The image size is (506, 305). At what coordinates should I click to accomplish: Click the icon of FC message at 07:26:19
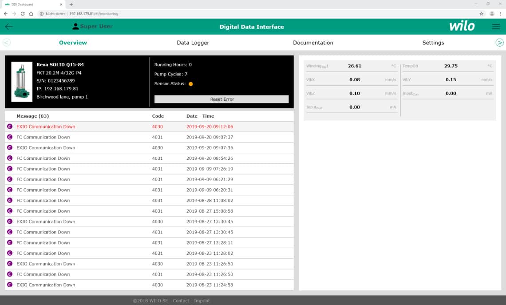coord(10,169)
